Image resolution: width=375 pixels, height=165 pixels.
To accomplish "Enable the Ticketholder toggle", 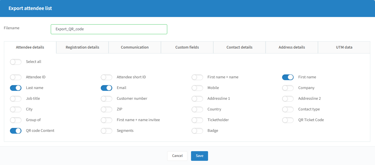I will [x=197, y=120].
